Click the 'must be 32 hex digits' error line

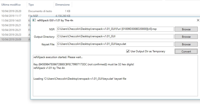(x=84, y=64)
